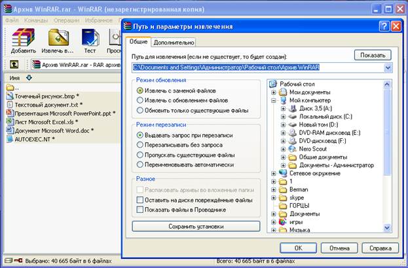Screen dimensions: 408x268
Task: Collapse Мой компьютер tree node
Action: point(274,100)
